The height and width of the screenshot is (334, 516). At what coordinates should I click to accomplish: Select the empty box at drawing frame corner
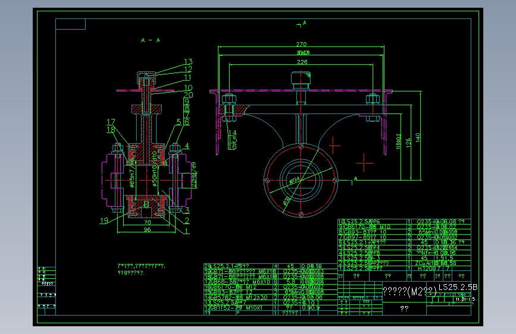pos(70,24)
